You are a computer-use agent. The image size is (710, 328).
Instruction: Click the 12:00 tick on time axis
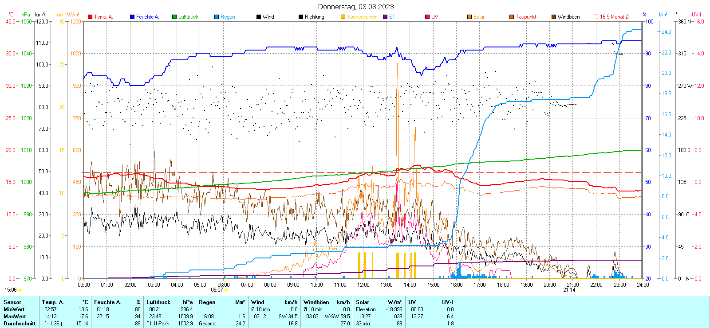point(363,285)
